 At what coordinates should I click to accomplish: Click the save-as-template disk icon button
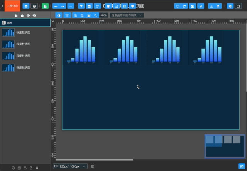[116, 6]
